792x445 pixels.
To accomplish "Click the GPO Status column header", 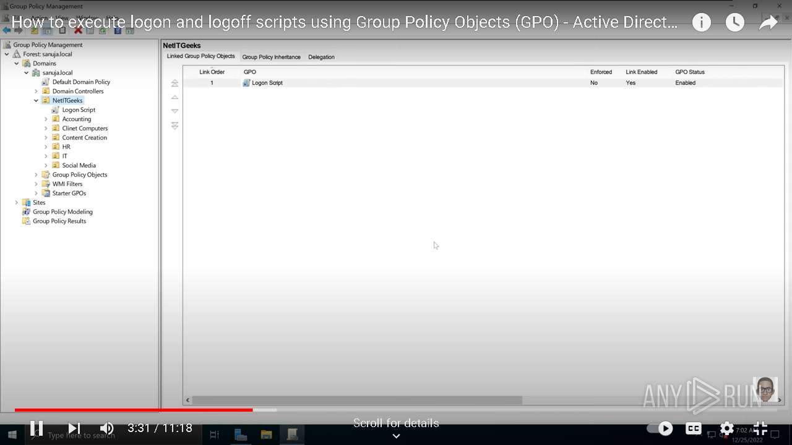I will (690, 72).
